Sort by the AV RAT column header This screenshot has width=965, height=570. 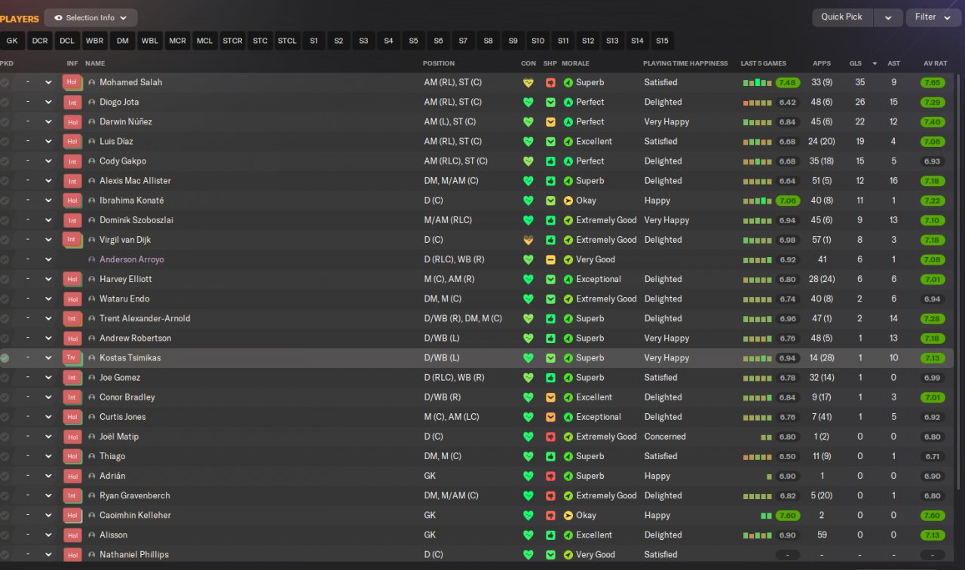936,63
